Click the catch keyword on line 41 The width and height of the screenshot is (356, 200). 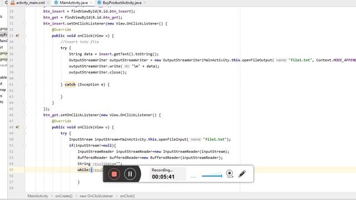tap(70, 84)
